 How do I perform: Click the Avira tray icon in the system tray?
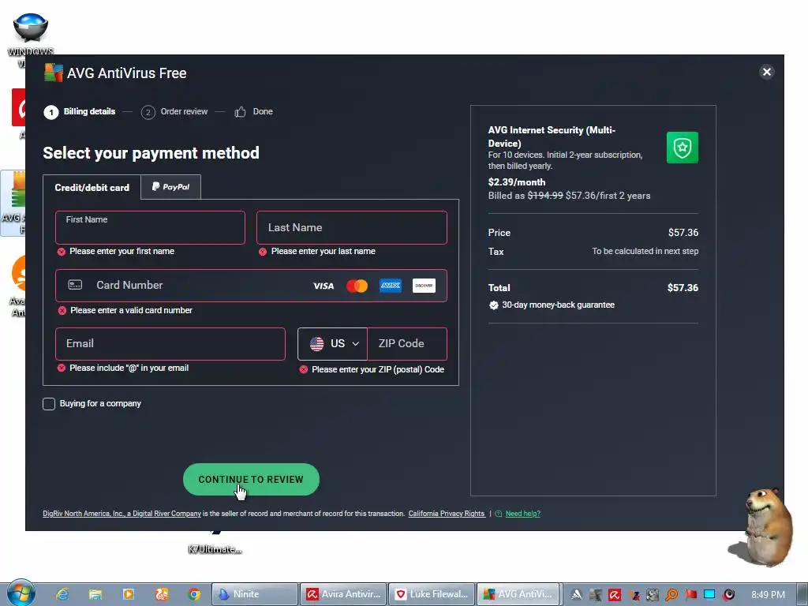tap(615, 595)
